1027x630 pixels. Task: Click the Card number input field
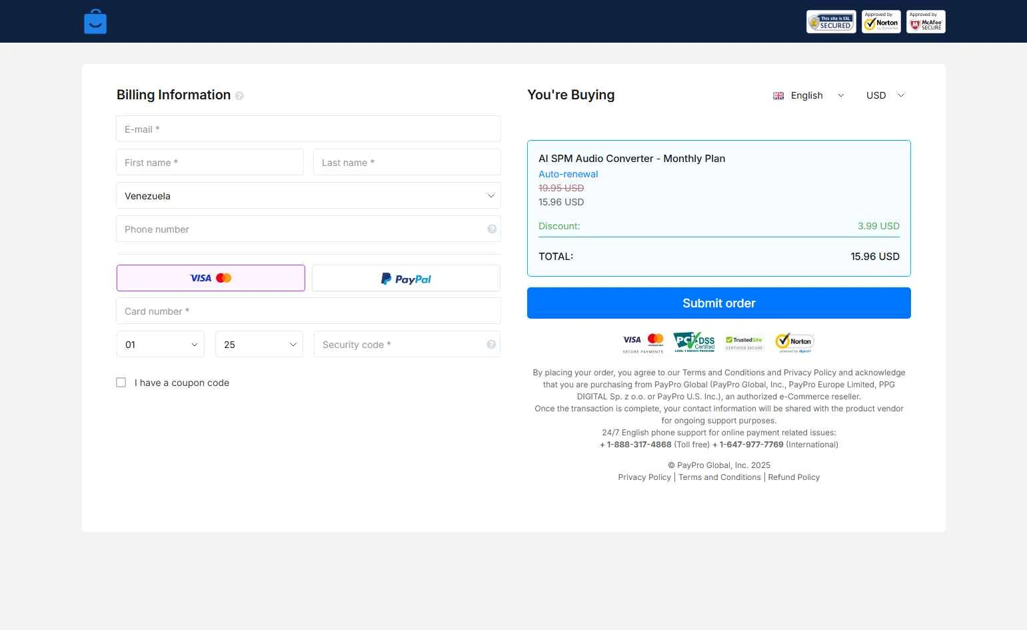point(309,311)
